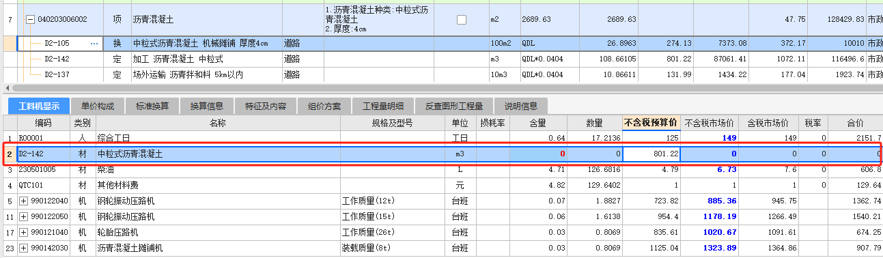This screenshot has width=883, height=258.
Task: Click the 其他材料费 name cell
Action: (x=218, y=185)
